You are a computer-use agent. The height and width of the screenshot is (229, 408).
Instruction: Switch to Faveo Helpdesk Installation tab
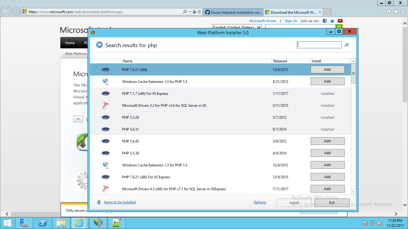tap(233, 12)
